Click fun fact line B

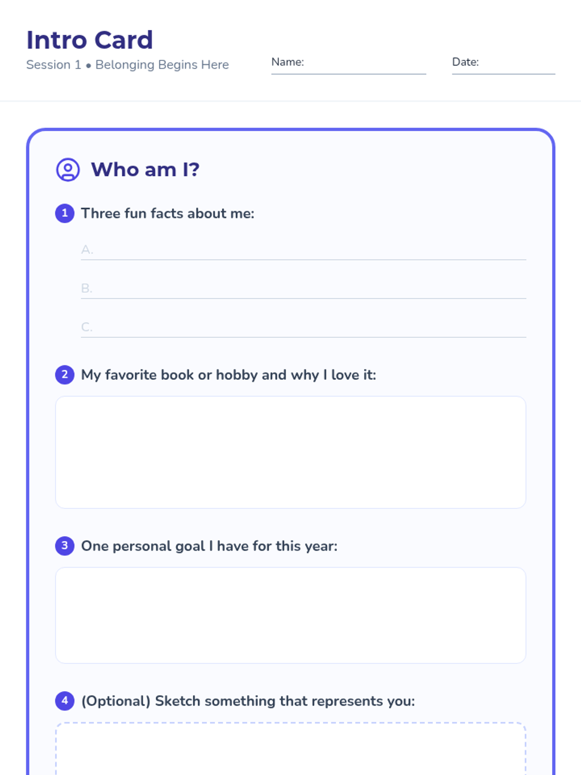click(x=304, y=289)
